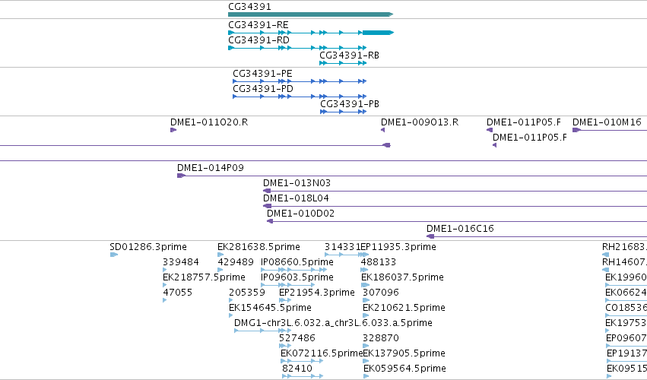Select the EK072116.5prime EST label

(x=322, y=353)
